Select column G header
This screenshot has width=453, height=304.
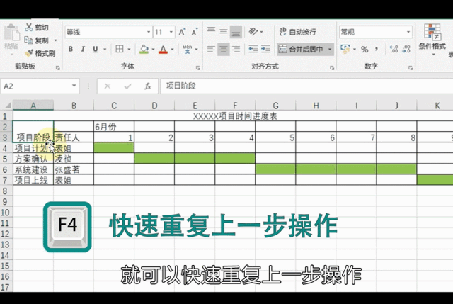tap(275, 106)
